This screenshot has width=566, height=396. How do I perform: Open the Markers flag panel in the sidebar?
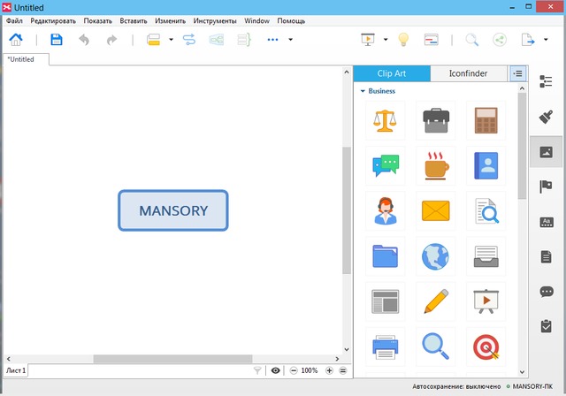coord(546,187)
